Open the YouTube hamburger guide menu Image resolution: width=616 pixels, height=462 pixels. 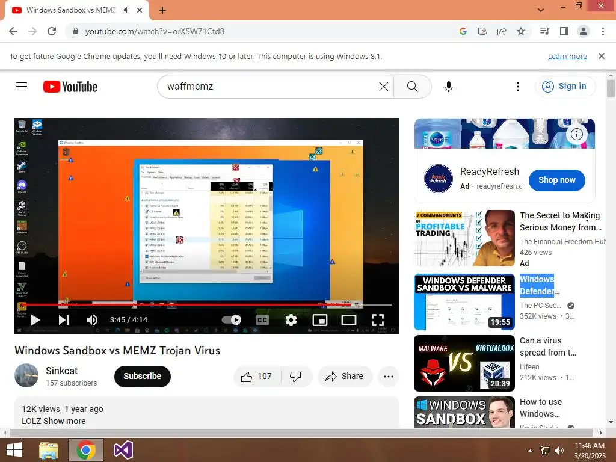22,87
